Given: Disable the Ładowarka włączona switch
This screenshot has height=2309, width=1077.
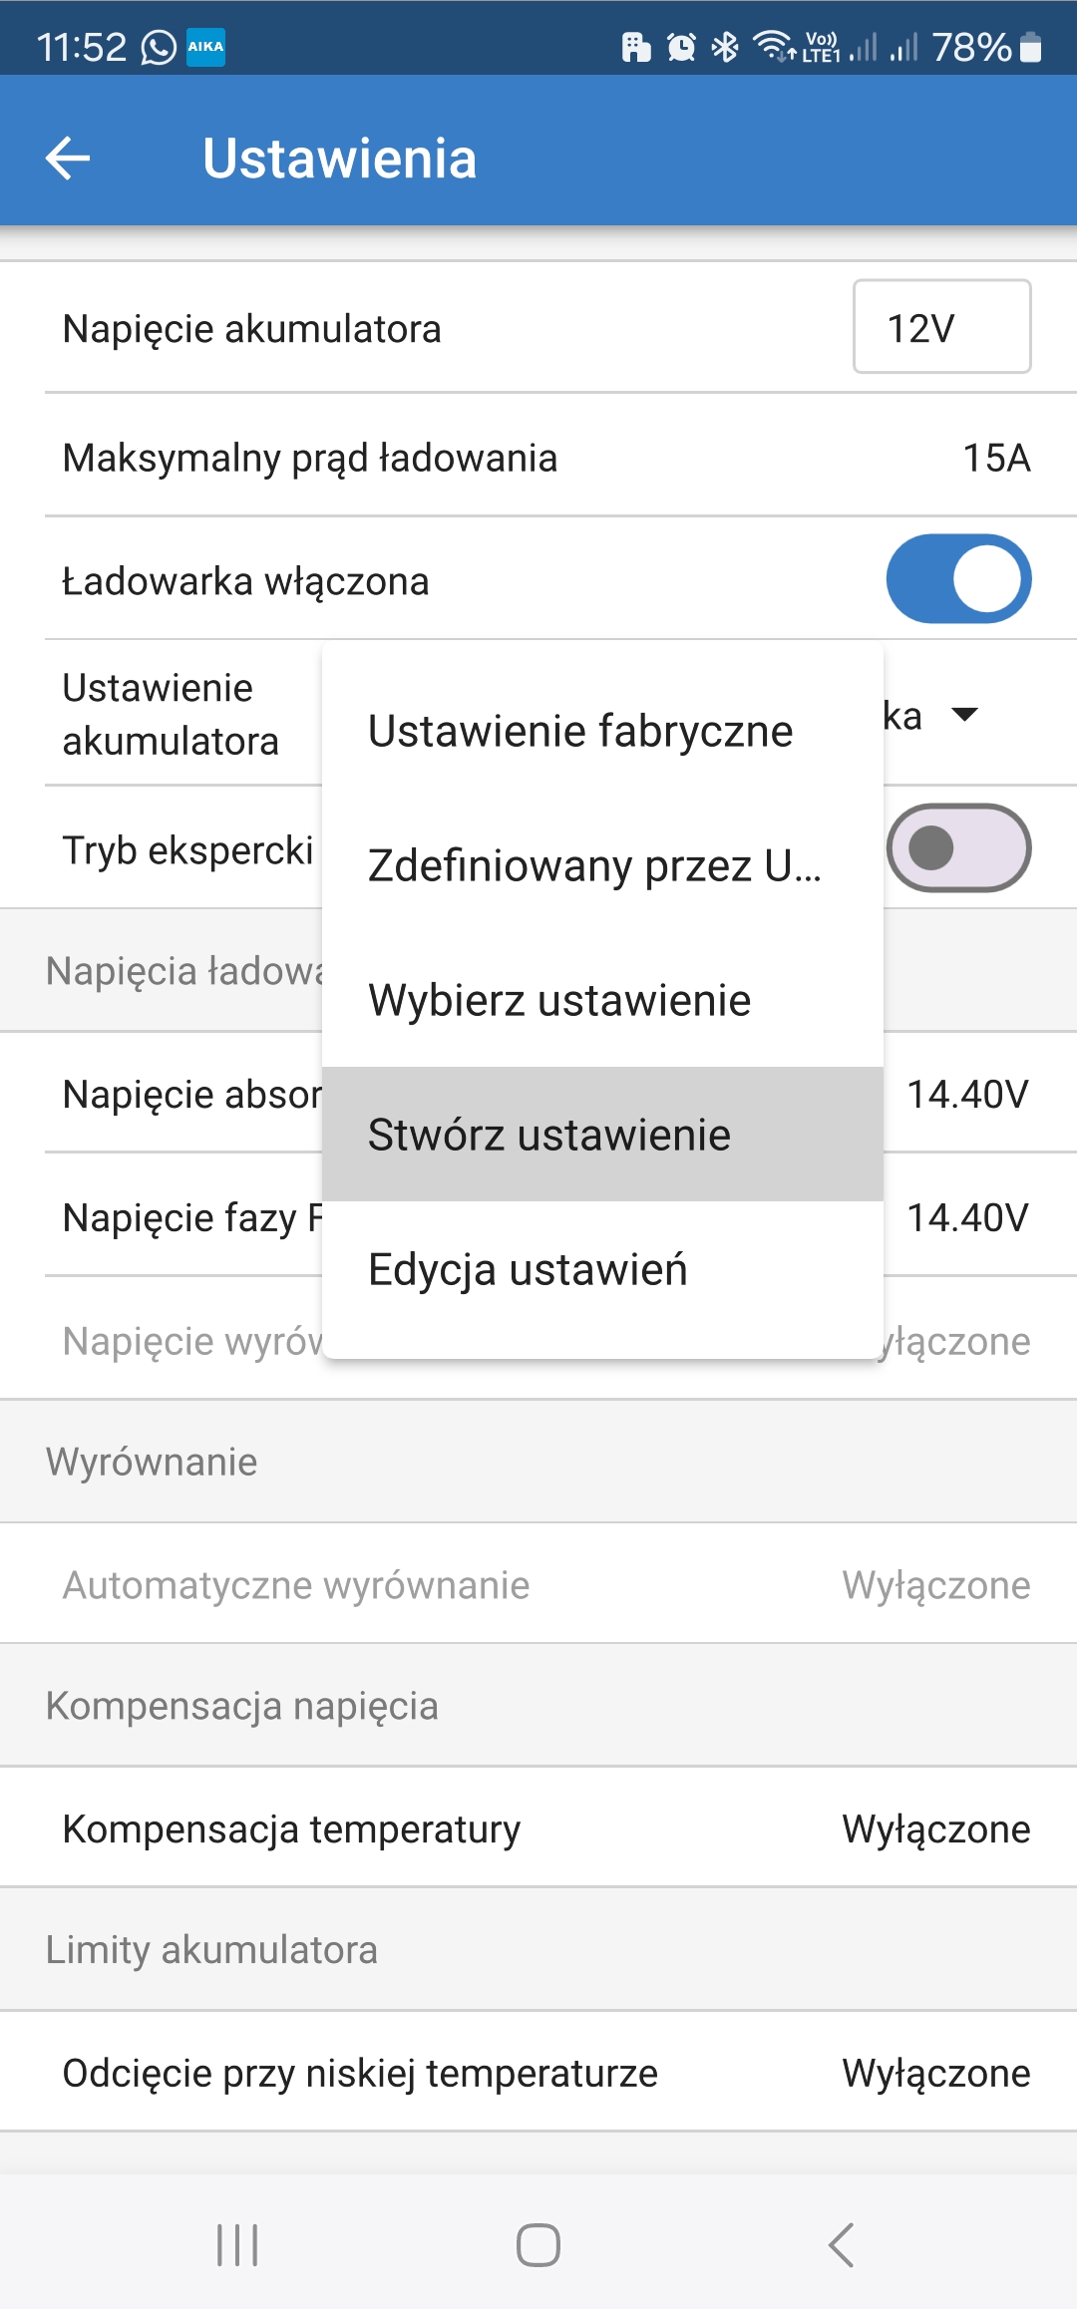Looking at the screenshot, I should 958,579.
